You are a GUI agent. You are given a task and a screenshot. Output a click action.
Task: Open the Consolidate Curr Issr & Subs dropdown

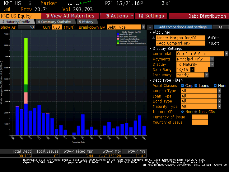coord(227,54)
